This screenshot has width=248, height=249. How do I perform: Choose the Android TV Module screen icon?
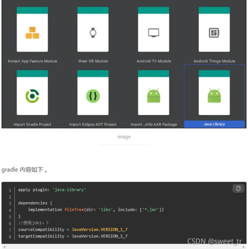coord(153,33)
